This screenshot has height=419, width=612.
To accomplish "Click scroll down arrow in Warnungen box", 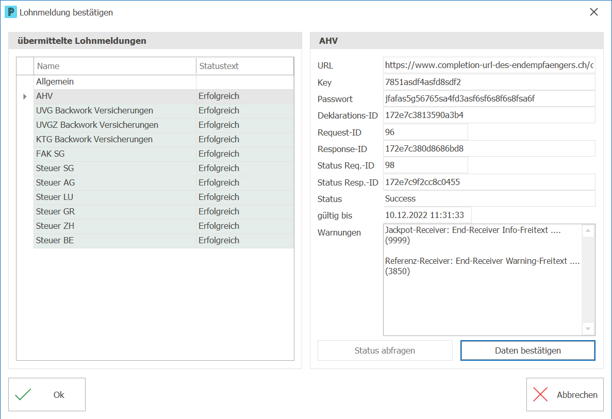I will 588,329.
